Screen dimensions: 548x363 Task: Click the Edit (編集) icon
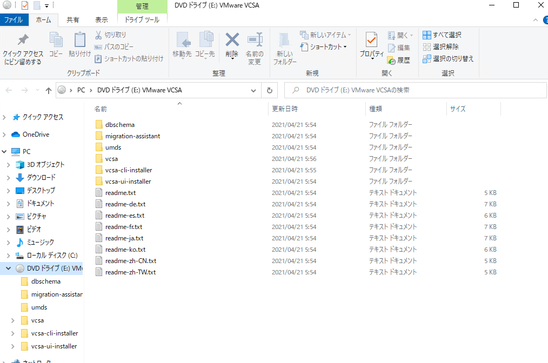point(391,48)
